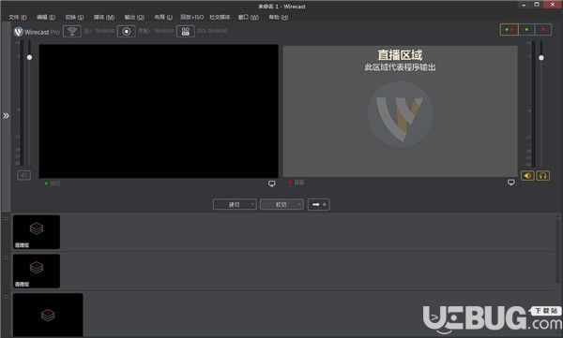Start streaming with the broadcast antenna button

pos(72,32)
